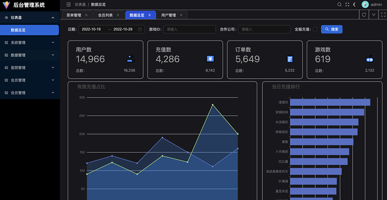Open the search icon in the top header

click(x=339, y=4)
